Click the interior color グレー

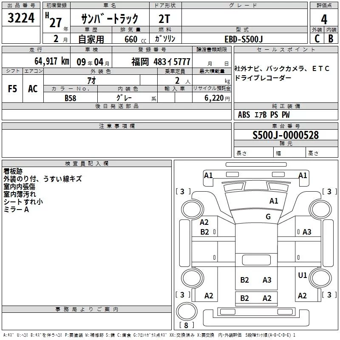pos(124,98)
